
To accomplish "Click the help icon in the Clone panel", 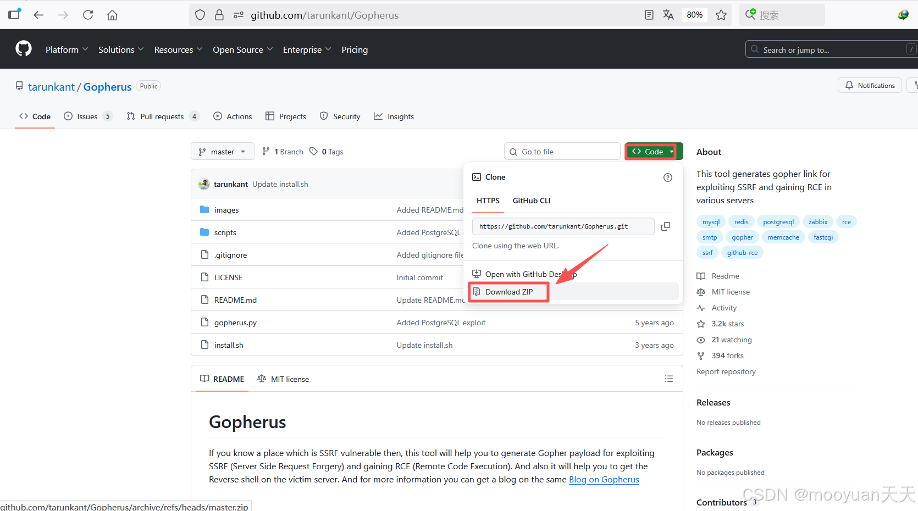I will [x=668, y=177].
